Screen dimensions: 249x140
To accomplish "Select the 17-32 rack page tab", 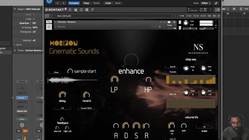I will pyautogui.click(x=189, y=16).
